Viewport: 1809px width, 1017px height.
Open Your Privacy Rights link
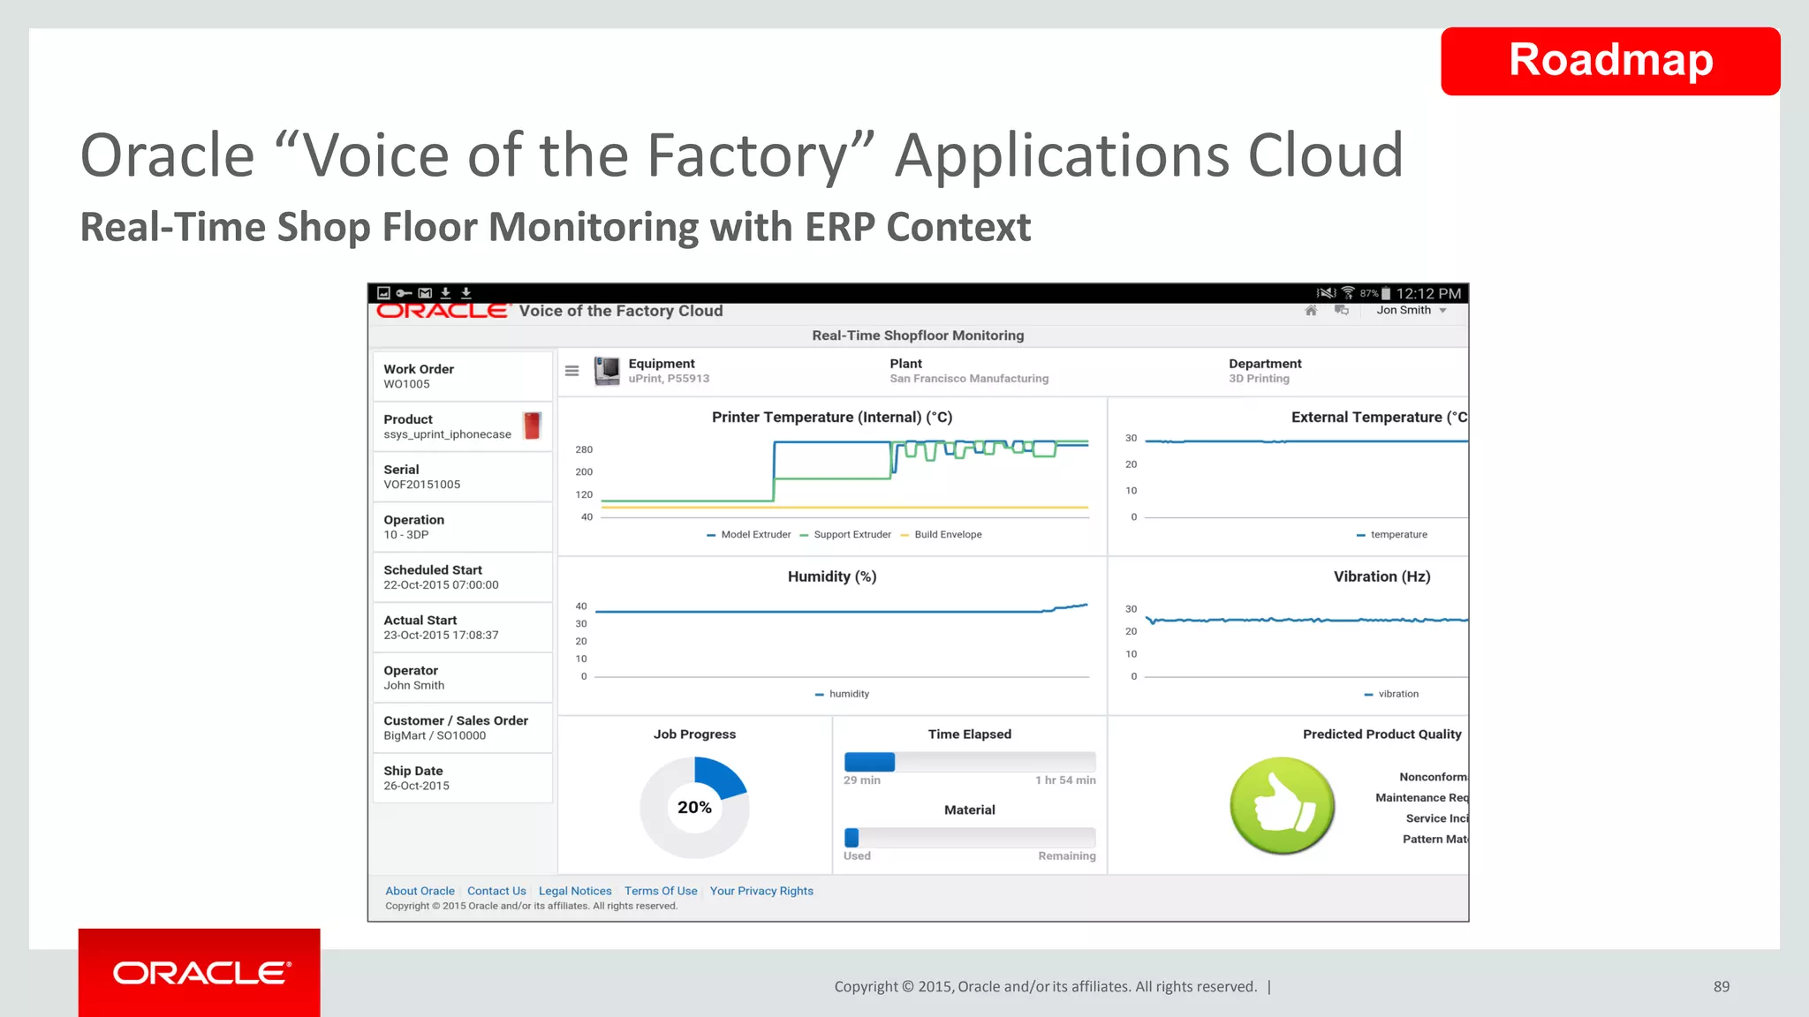pyautogui.click(x=761, y=891)
